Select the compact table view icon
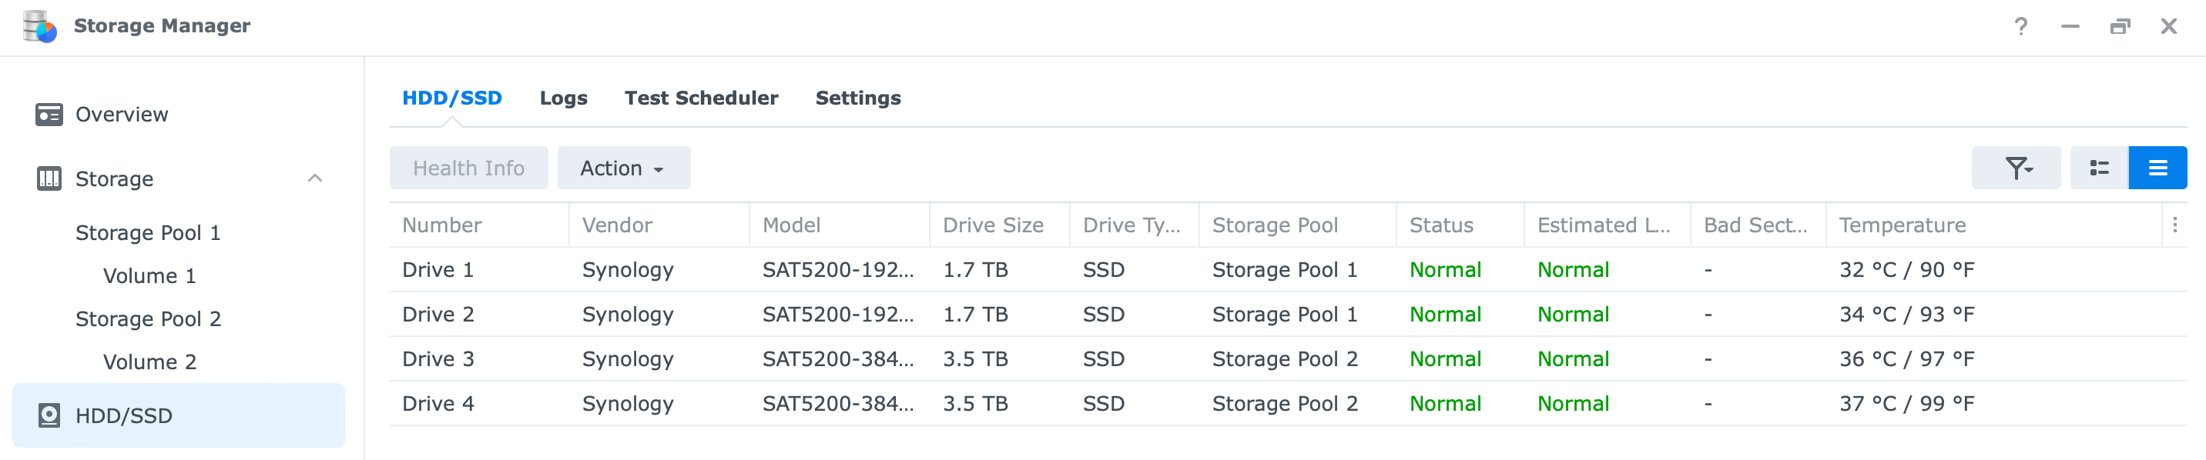 pos(2157,168)
